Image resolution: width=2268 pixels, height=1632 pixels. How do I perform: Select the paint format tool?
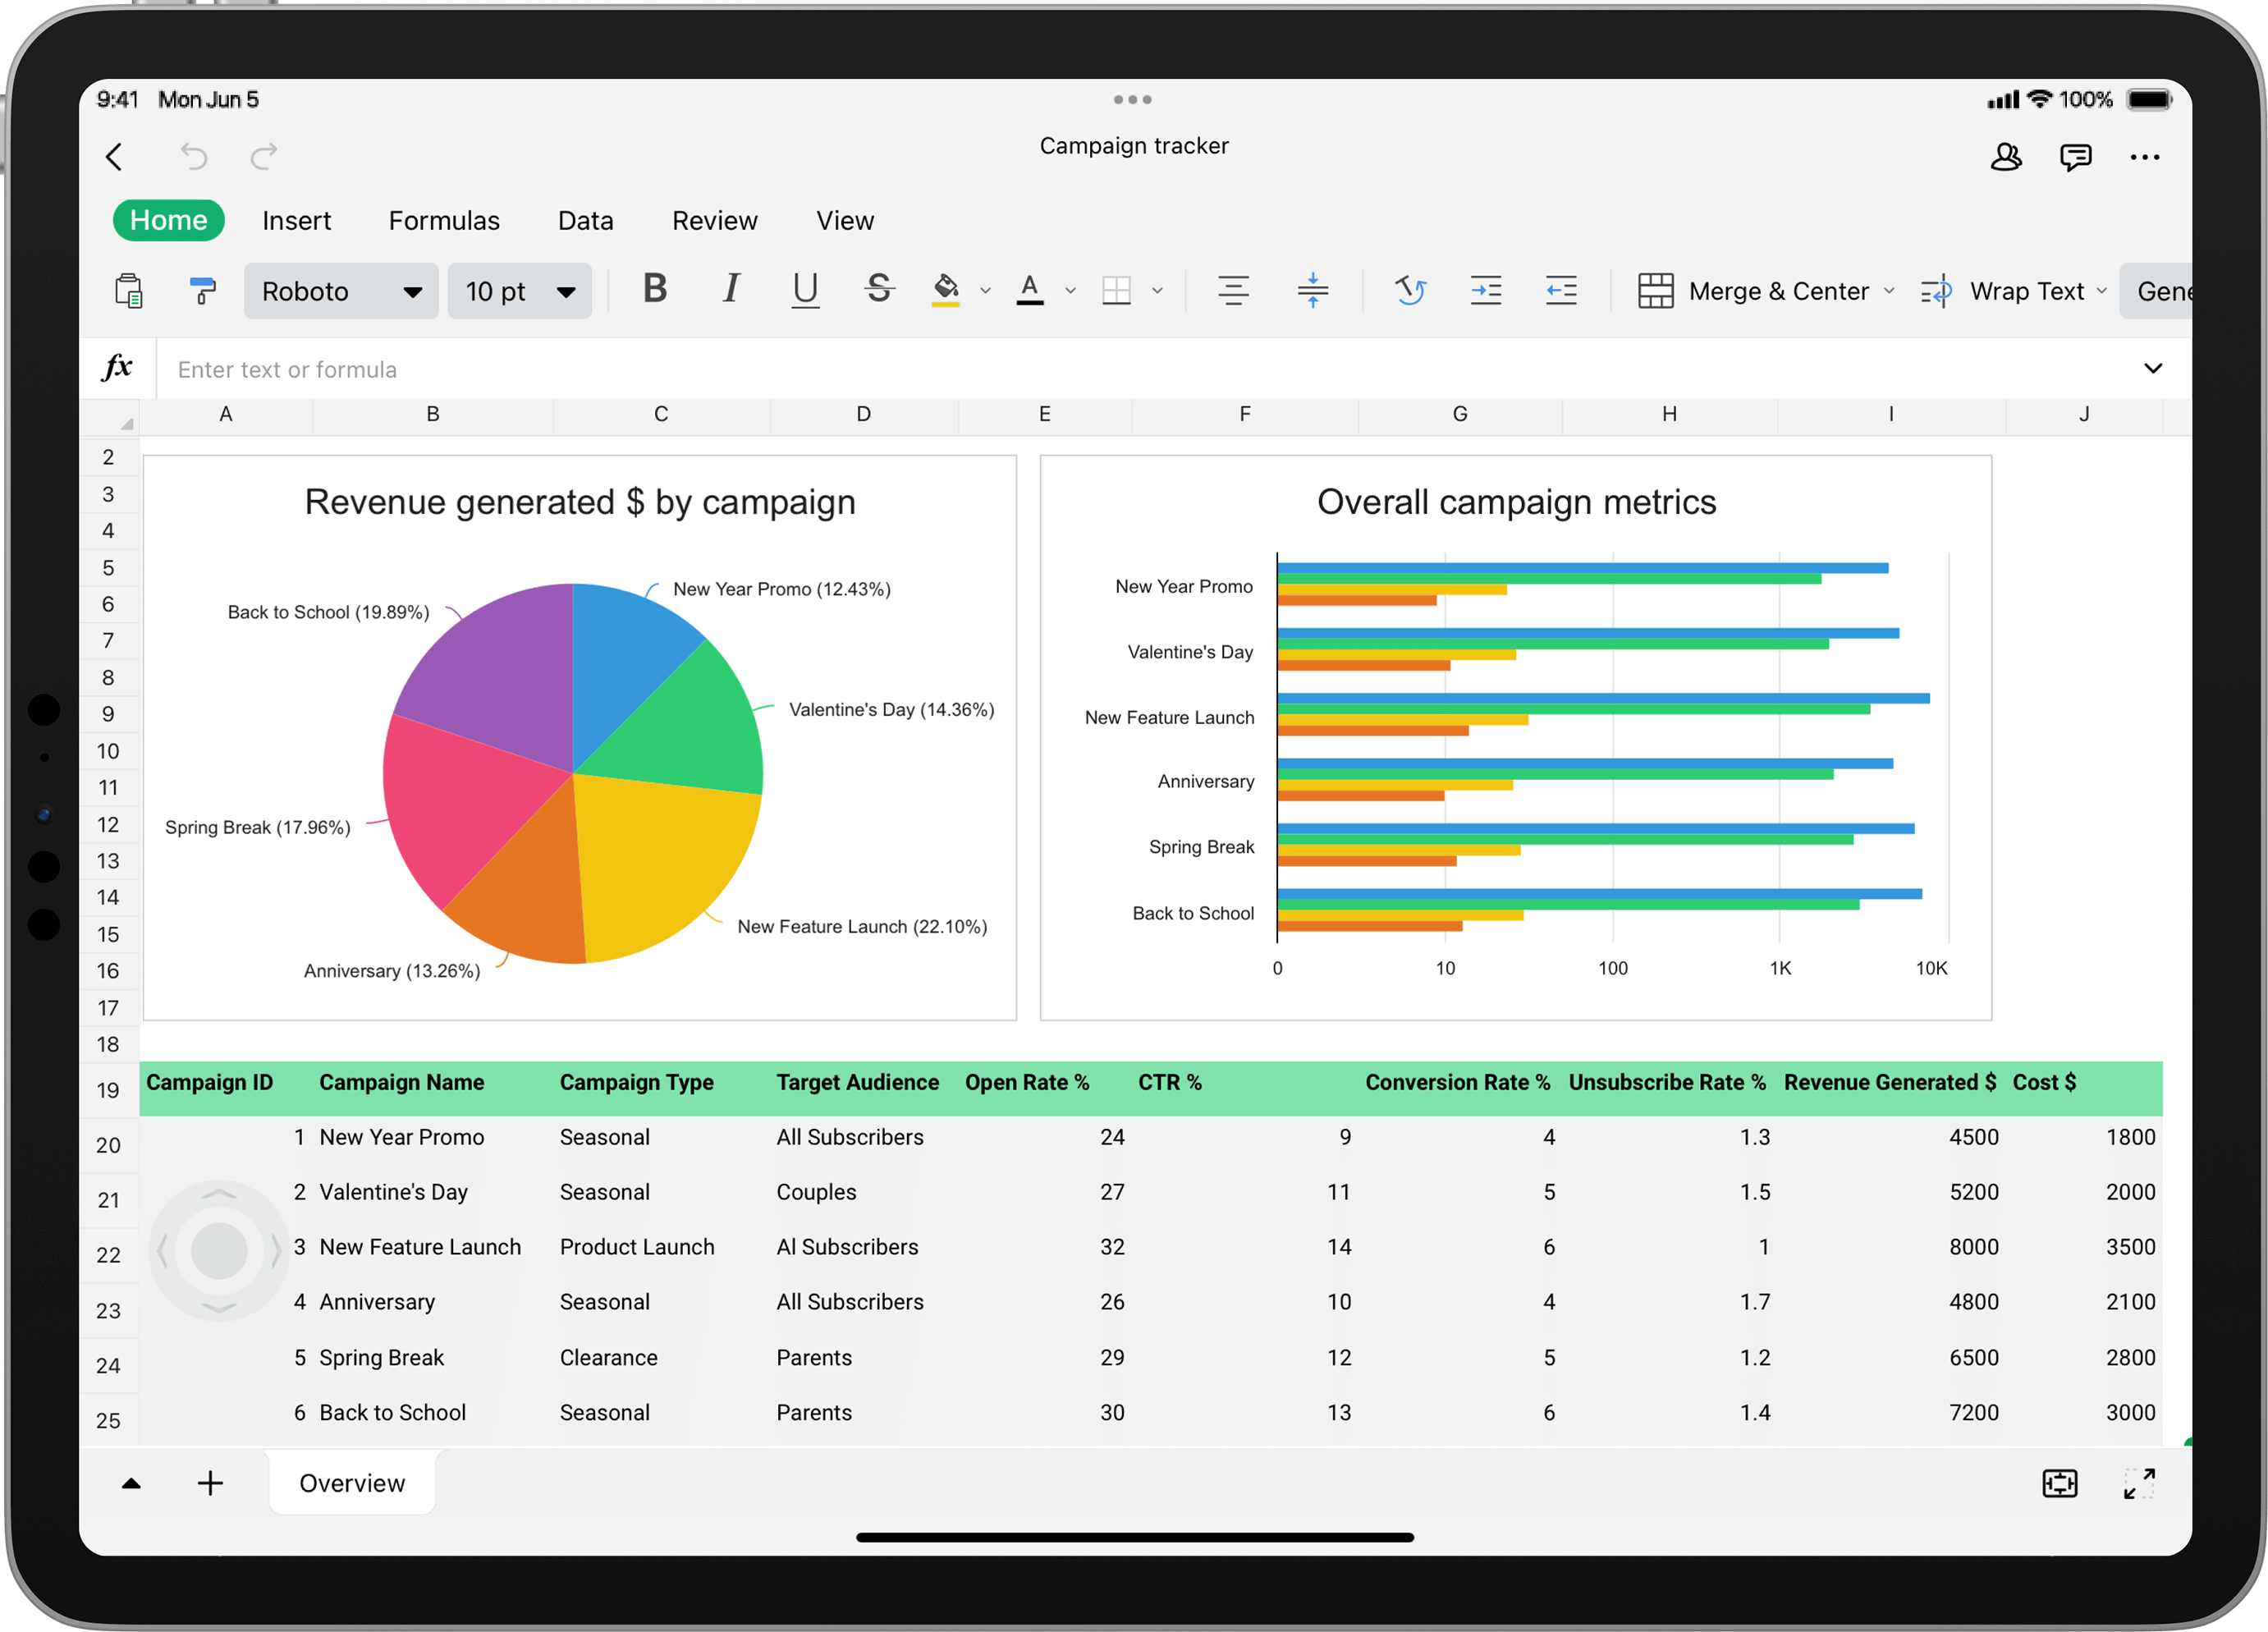[x=202, y=291]
